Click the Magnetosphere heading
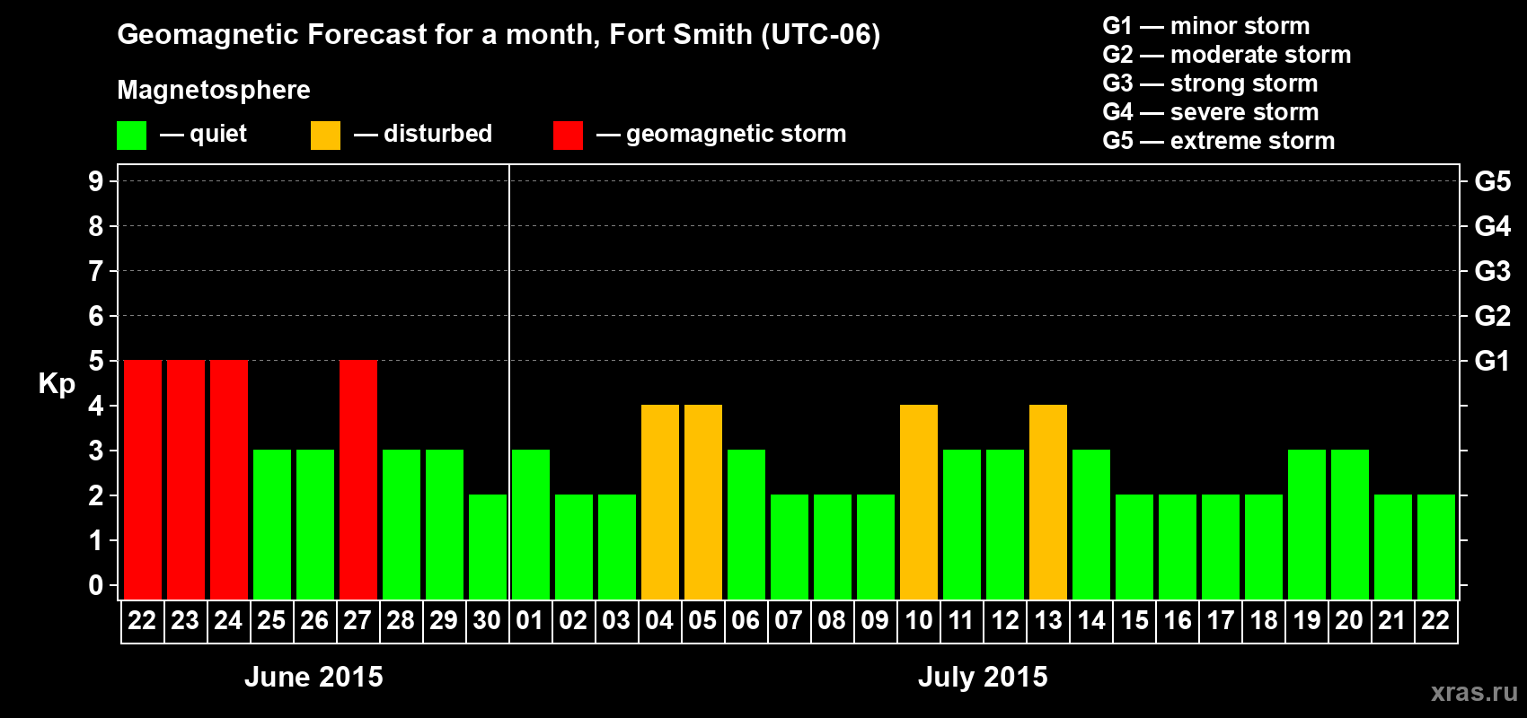 [x=214, y=91]
